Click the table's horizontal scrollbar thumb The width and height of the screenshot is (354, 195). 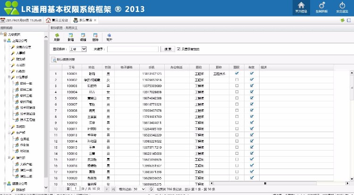tap(265, 183)
